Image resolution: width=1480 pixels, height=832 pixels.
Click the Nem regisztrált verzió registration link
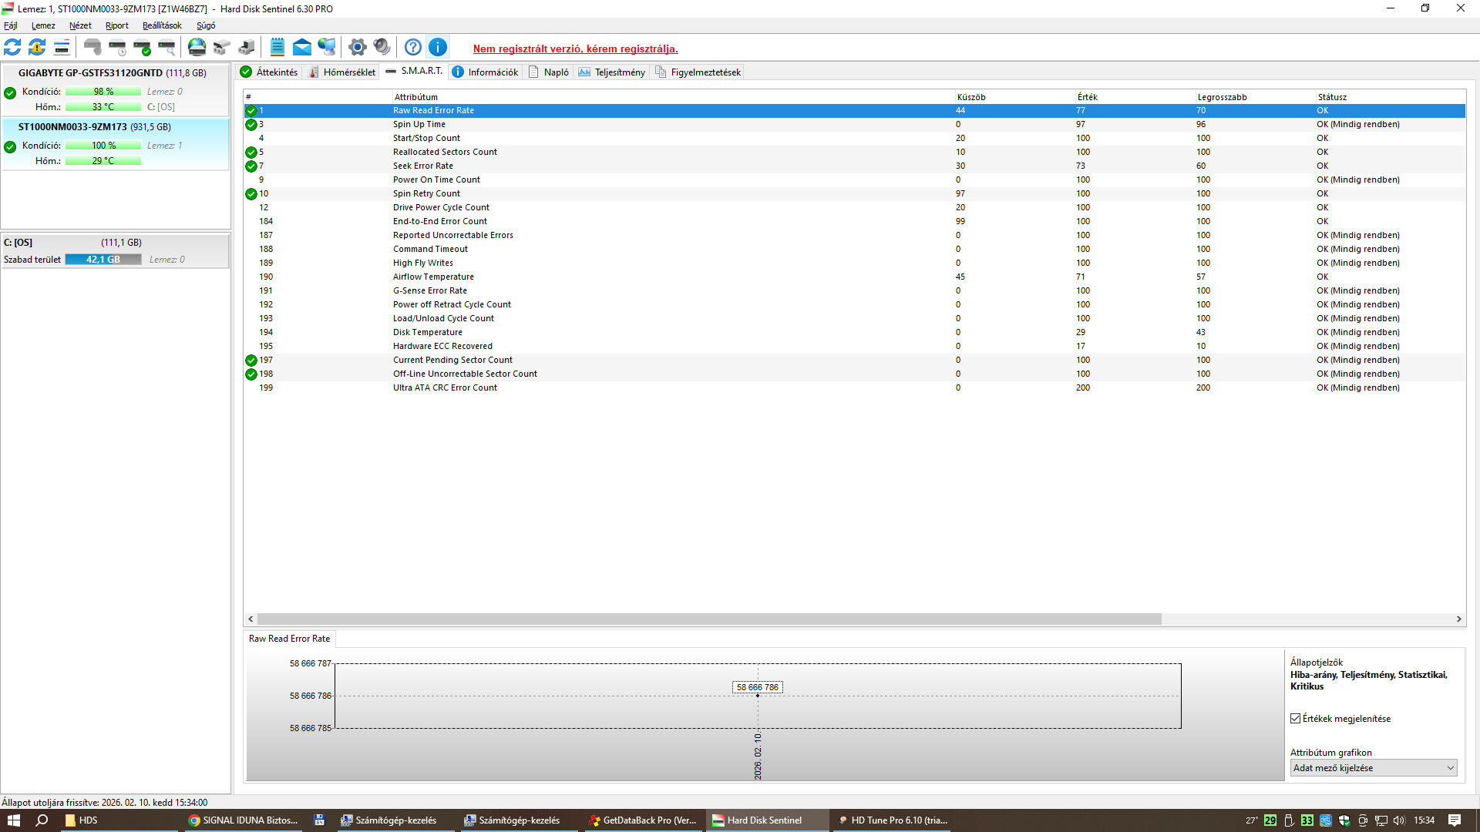[x=575, y=49]
